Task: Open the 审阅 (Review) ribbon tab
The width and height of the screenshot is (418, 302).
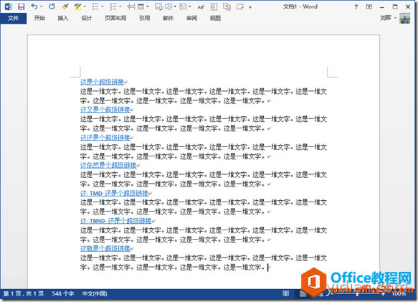Action: (191, 18)
